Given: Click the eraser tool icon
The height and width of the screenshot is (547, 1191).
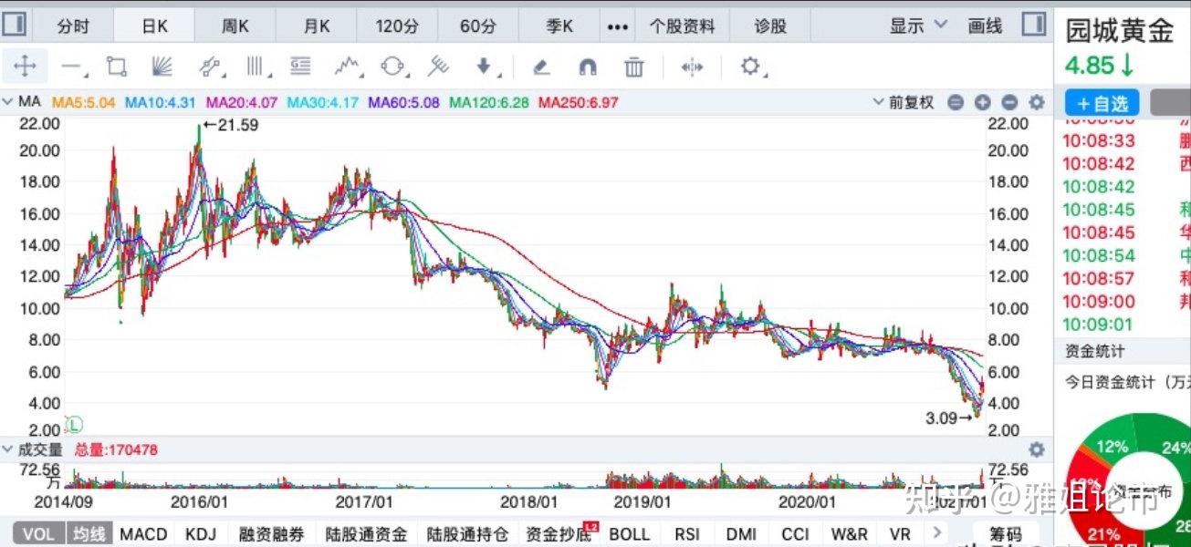Looking at the screenshot, I should click(541, 66).
